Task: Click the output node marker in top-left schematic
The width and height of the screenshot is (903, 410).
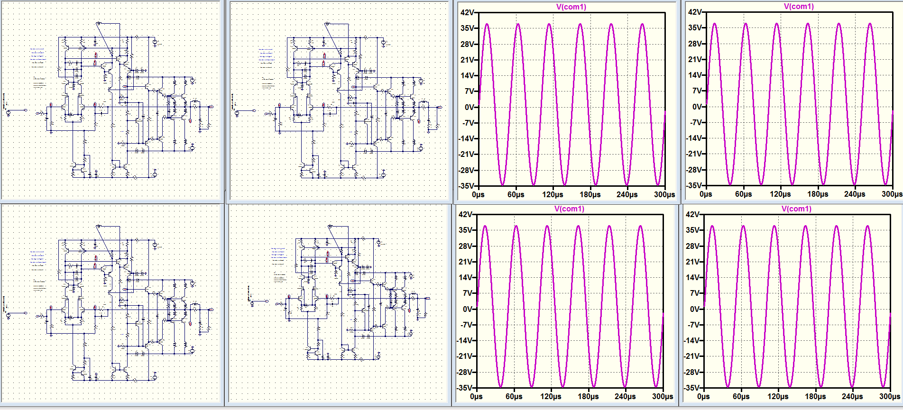Action: [211, 107]
